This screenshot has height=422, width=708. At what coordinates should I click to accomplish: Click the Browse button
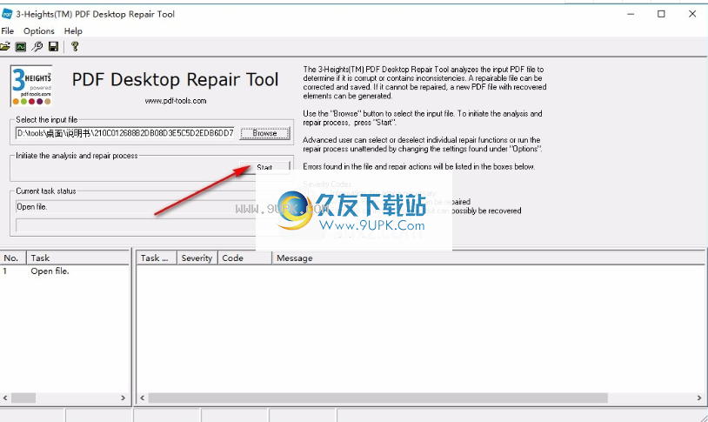[264, 133]
